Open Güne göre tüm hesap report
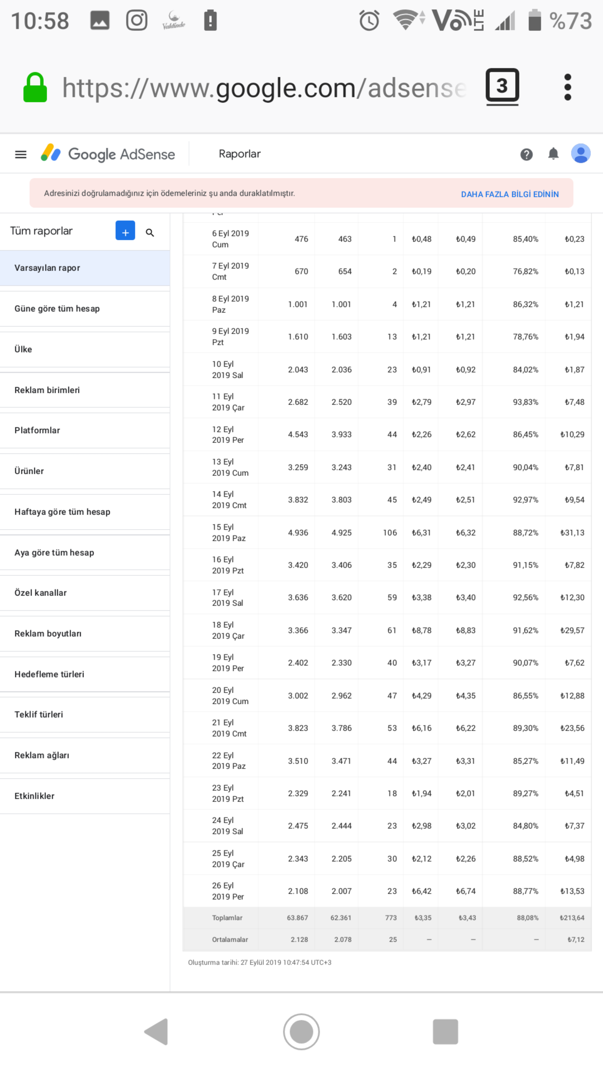Image resolution: width=603 pixels, height=1072 pixels. click(x=85, y=309)
